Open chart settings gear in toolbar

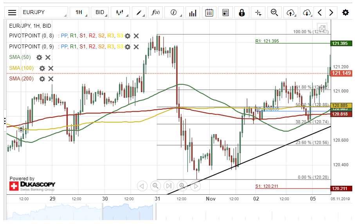point(345,12)
